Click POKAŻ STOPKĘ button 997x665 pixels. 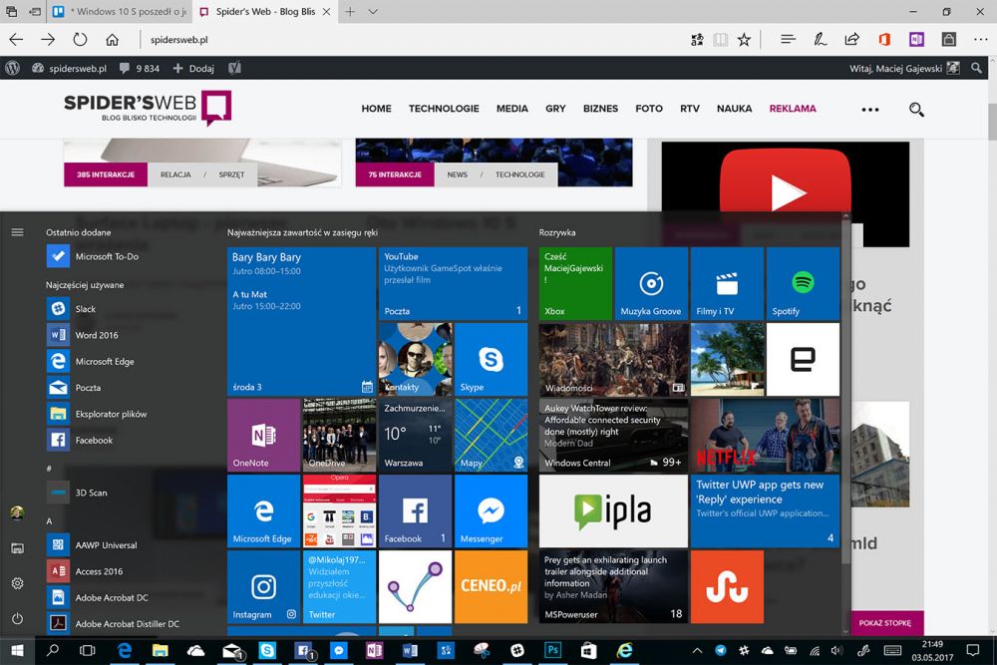tap(885, 623)
